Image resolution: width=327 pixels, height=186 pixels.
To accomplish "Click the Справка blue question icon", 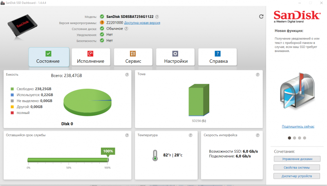I will [x=217, y=54].
